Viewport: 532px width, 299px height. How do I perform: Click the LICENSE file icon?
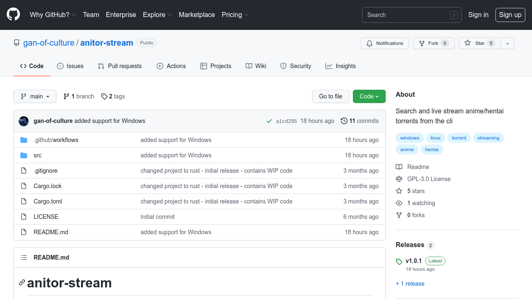coord(24,217)
